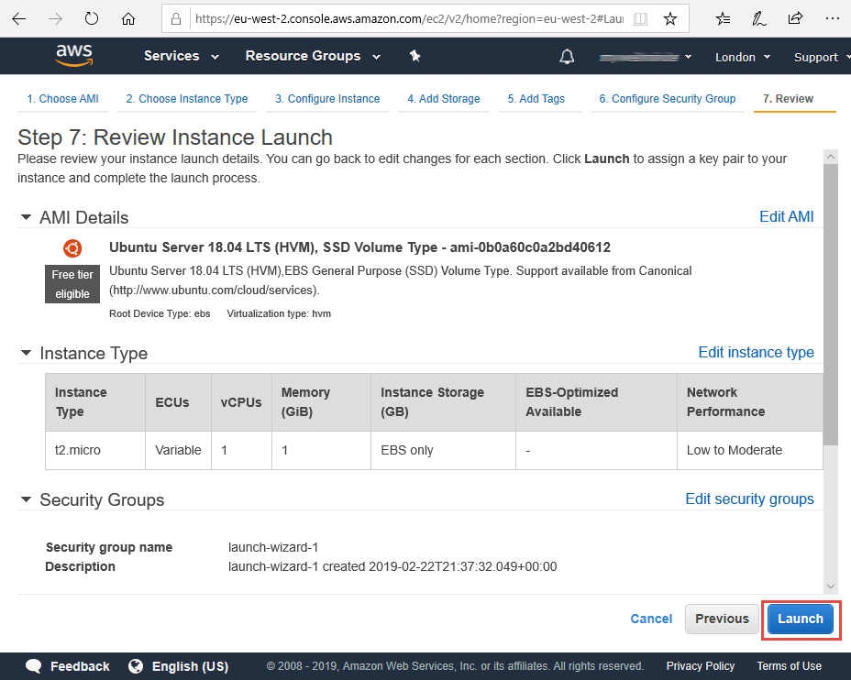Open the London region dropdown
Image resolution: width=851 pixels, height=680 pixels.
[x=743, y=57]
